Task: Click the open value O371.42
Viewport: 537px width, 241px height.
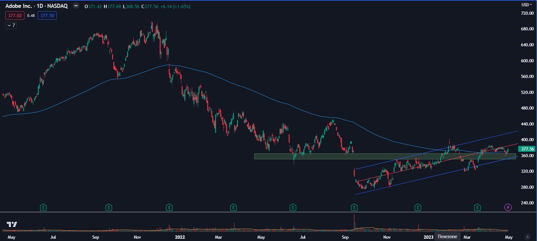Action: click(93, 7)
